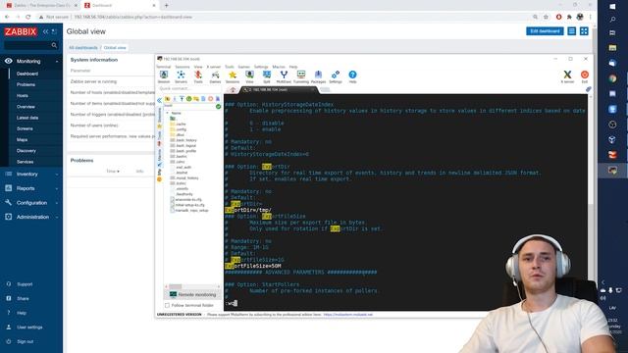
Task: Open the Zabbix Support link
Action: tap(25, 284)
